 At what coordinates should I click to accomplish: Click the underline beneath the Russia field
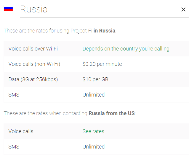point(105,17)
